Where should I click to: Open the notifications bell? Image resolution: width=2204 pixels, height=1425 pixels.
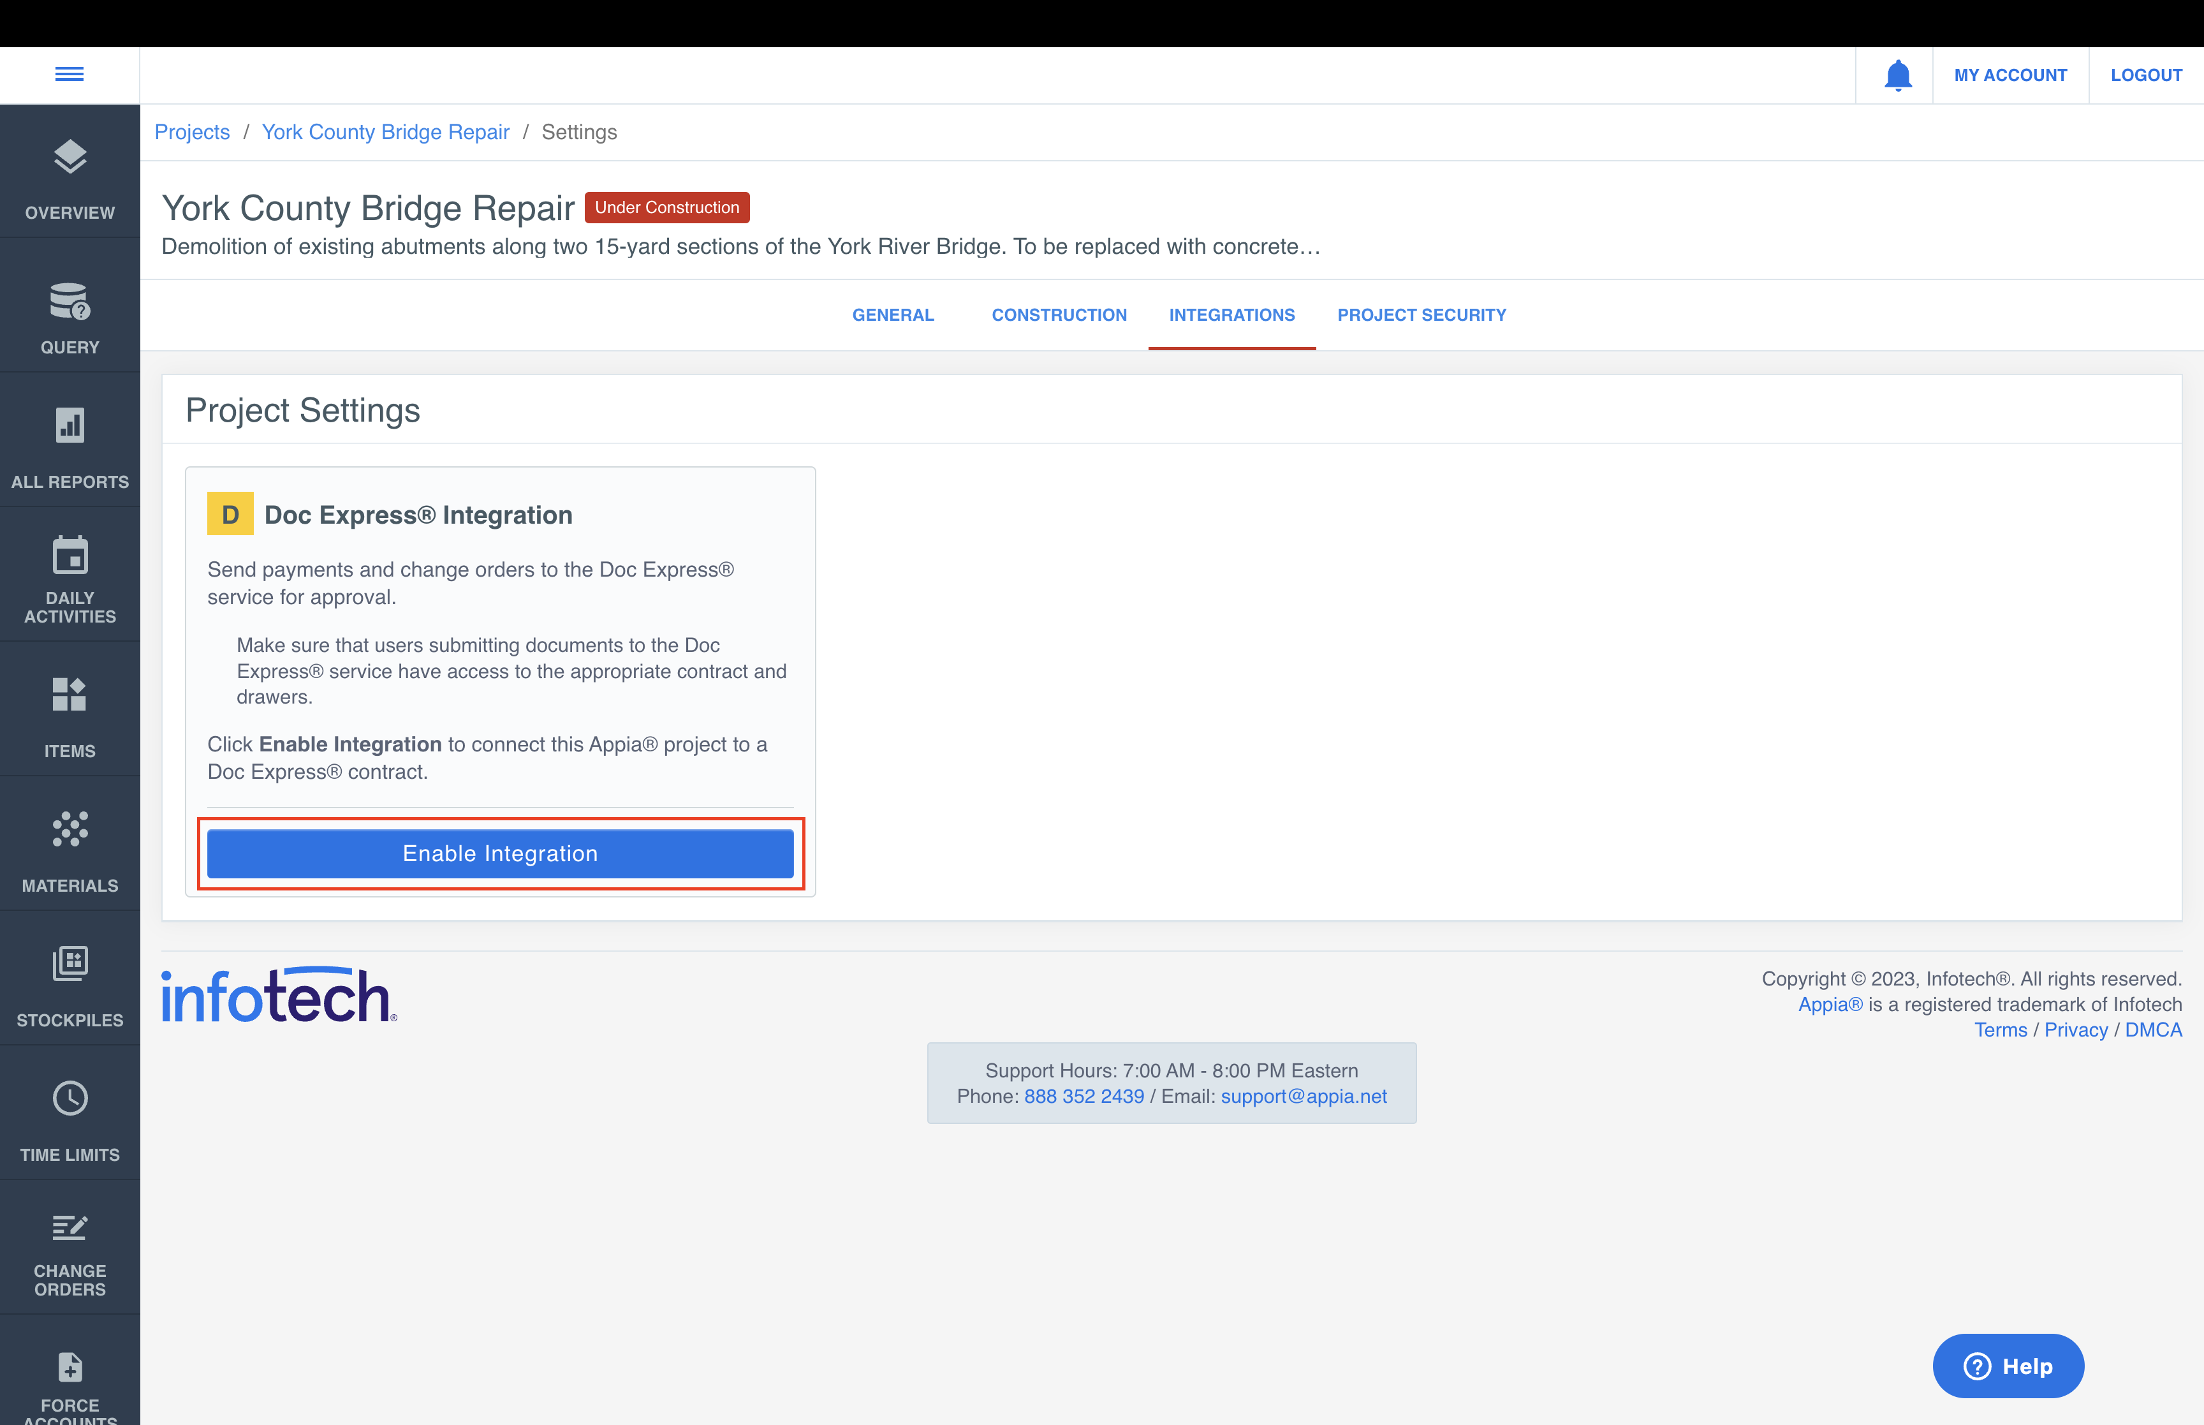[1898, 75]
